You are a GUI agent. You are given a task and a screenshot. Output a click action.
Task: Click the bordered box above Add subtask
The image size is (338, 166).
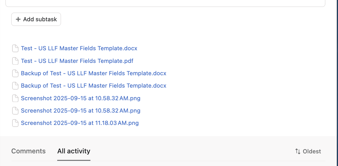point(165,3)
